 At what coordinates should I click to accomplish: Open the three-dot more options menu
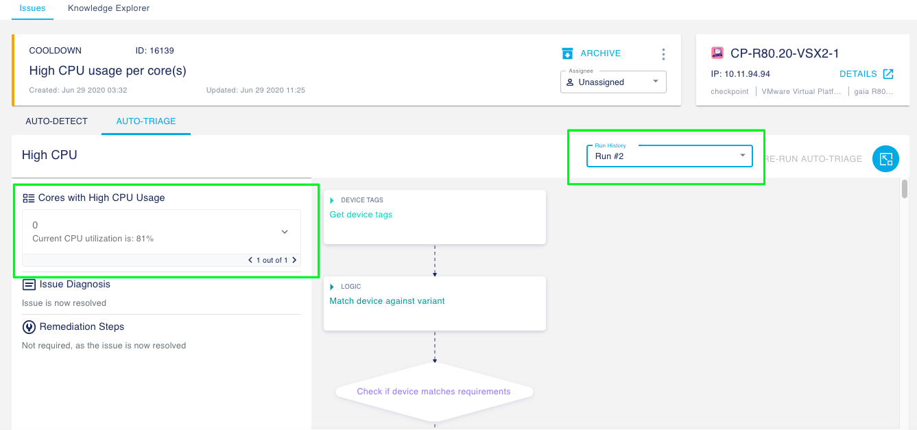[x=663, y=54]
